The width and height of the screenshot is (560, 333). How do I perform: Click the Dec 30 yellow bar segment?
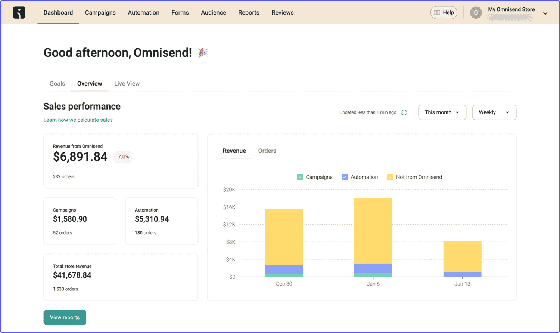tap(284, 237)
